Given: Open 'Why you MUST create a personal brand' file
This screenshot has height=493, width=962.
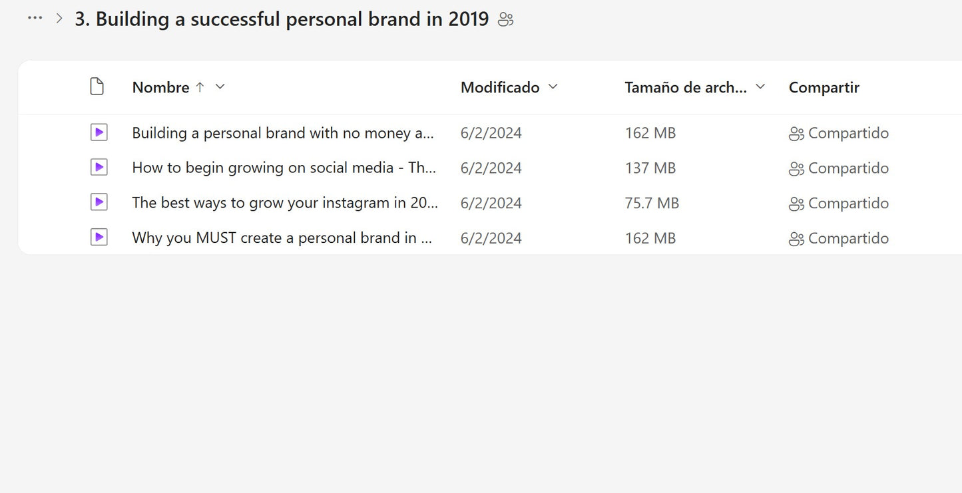Looking at the screenshot, I should click(282, 238).
